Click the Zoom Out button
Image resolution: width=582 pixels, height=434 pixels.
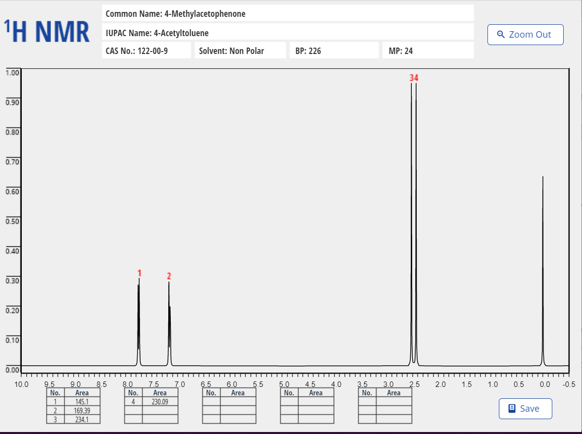(x=525, y=35)
